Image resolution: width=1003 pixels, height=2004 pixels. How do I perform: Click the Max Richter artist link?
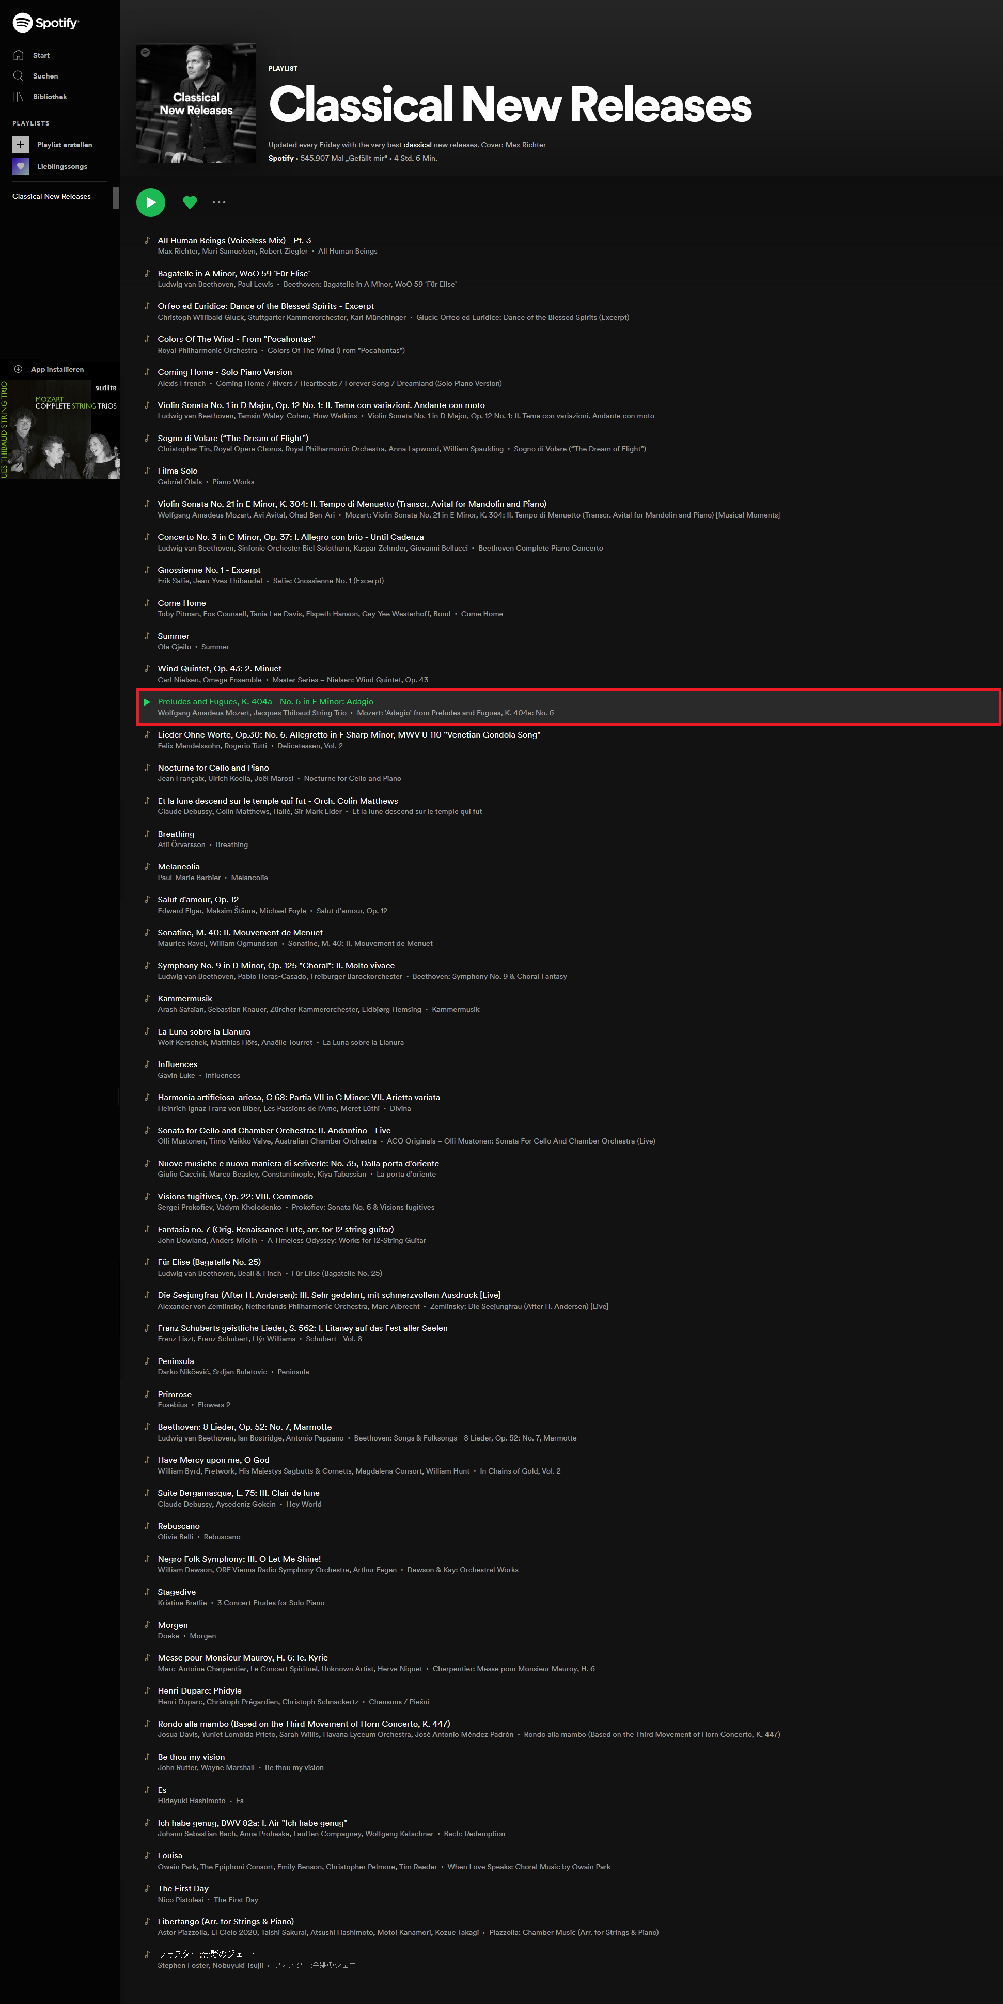pos(178,252)
